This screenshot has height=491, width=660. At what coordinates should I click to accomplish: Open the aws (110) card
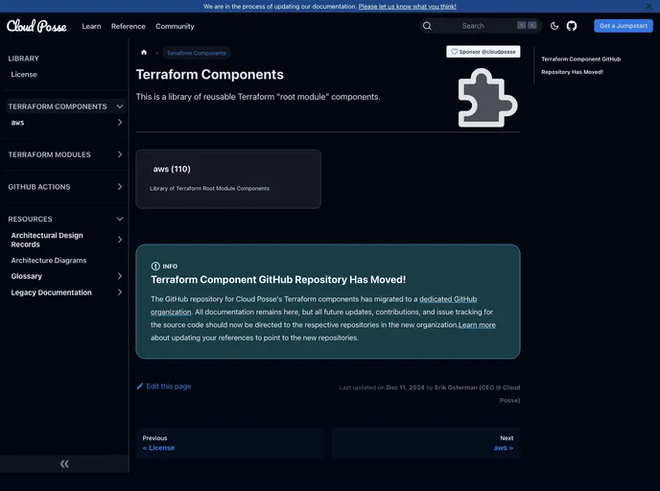pyautogui.click(x=227, y=178)
